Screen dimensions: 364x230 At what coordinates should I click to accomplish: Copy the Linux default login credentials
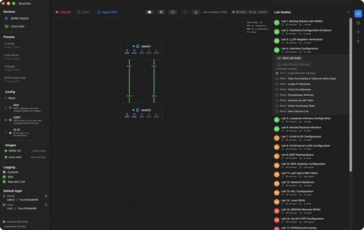[46, 205]
